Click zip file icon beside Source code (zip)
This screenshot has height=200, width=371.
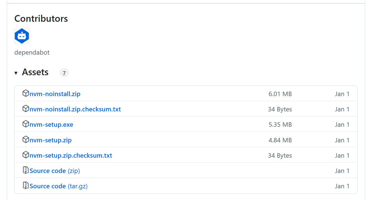click(x=26, y=170)
